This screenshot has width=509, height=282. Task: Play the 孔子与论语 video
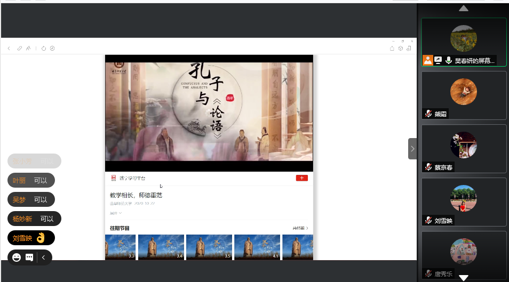209,112
